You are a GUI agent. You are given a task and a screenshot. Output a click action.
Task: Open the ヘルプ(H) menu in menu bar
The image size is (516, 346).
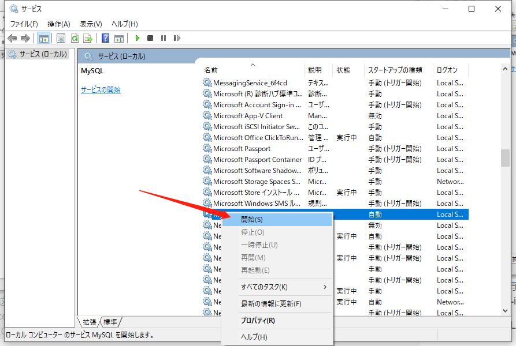[x=124, y=24]
